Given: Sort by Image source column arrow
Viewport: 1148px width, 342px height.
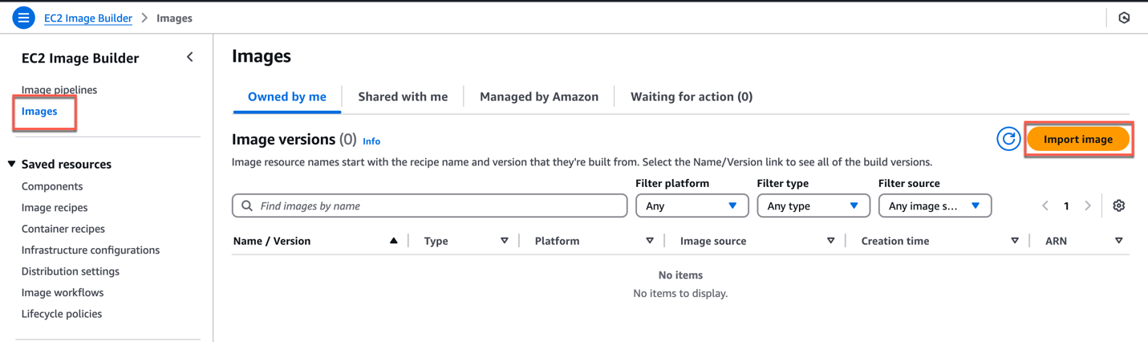Looking at the screenshot, I should click(x=830, y=241).
